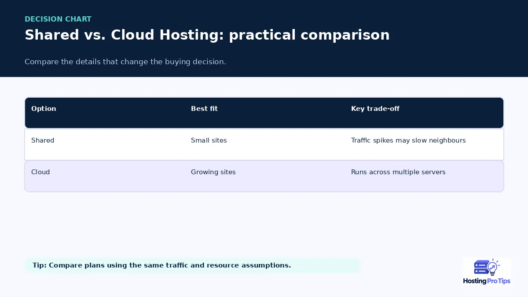
Task: Click the "Key trade-off" column header
Action: pyautogui.click(x=375, y=109)
